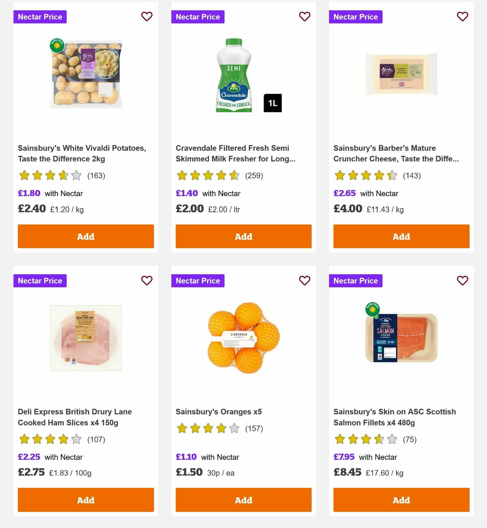Favourite the Sainsbury's White Vivaldi Potatoes
487x528 pixels.
click(x=147, y=17)
